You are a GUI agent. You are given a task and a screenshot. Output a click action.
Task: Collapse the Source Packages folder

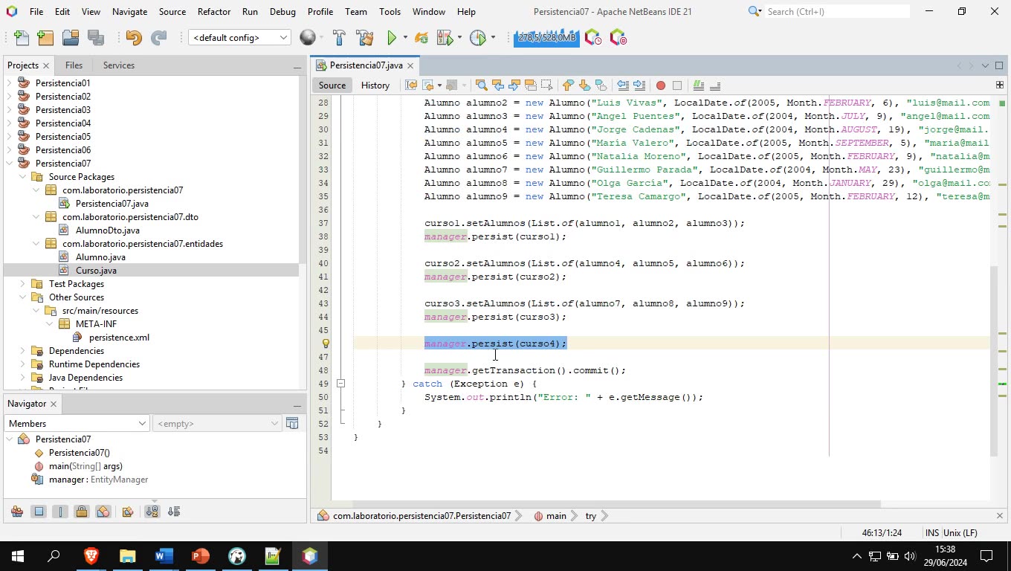tap(22, 177)
